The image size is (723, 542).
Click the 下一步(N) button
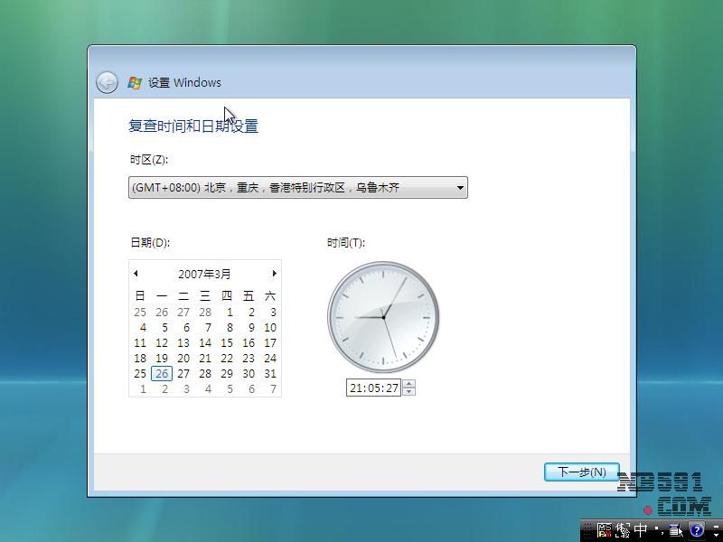click(581, 472)
